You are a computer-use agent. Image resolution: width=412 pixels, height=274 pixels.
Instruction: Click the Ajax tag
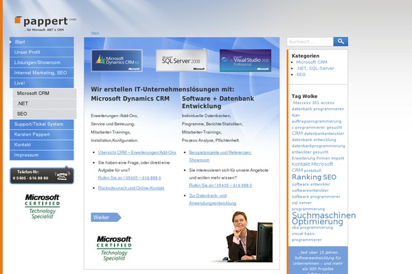295,115
